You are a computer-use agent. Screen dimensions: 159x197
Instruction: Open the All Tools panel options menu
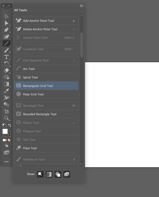point(82,6)
